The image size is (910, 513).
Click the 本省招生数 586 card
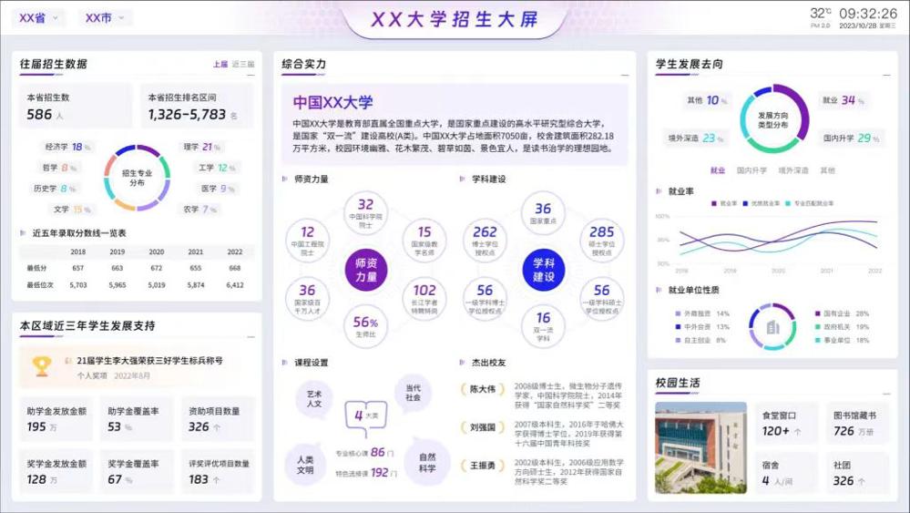click(x=76, y=107)
